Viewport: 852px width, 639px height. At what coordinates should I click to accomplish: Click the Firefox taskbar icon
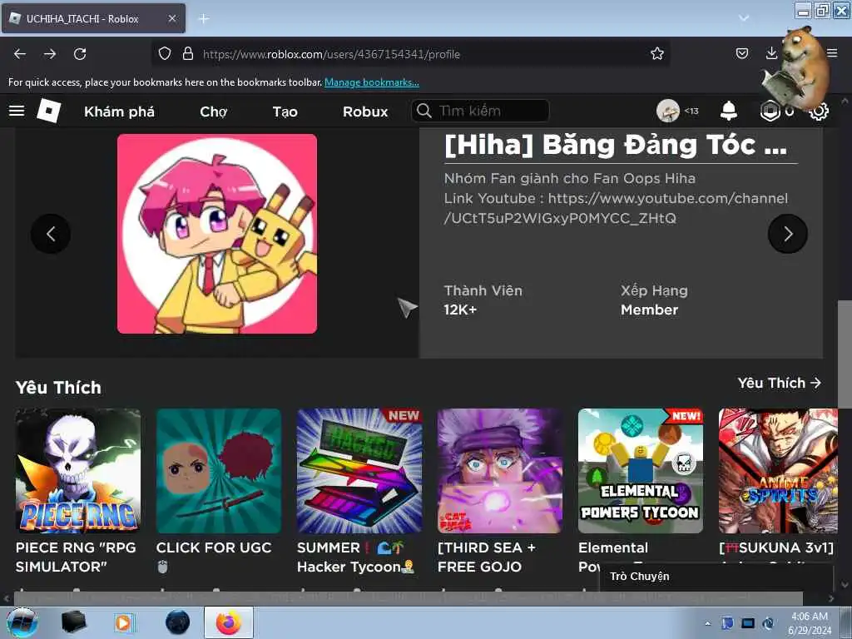(x=229, y=622)
